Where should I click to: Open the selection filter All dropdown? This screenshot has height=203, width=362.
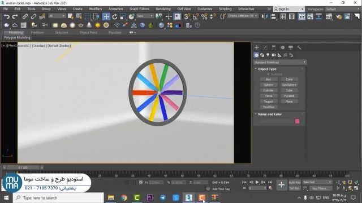pos(57,16)
